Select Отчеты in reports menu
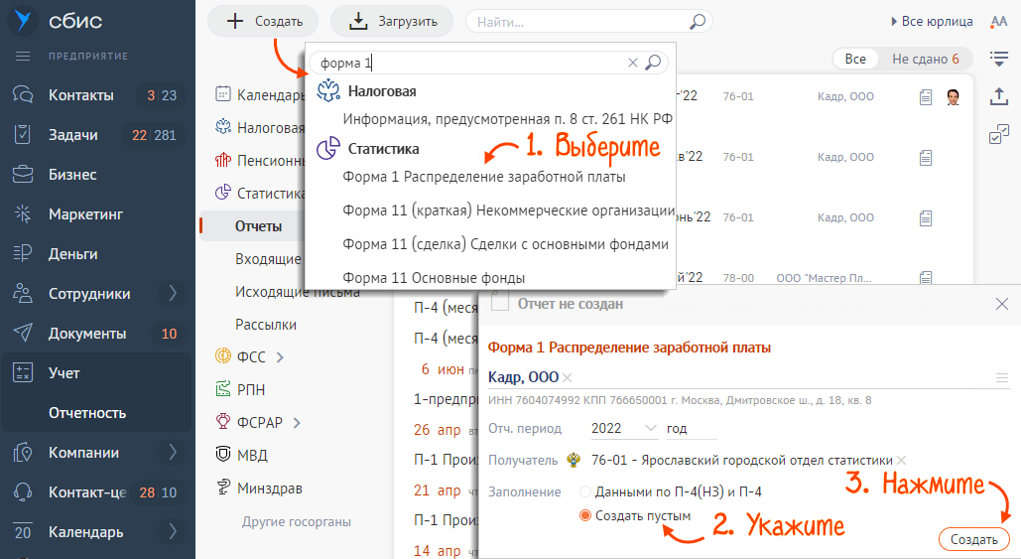1021x559 pixels. pyautogui.click(x=259, y=226)
